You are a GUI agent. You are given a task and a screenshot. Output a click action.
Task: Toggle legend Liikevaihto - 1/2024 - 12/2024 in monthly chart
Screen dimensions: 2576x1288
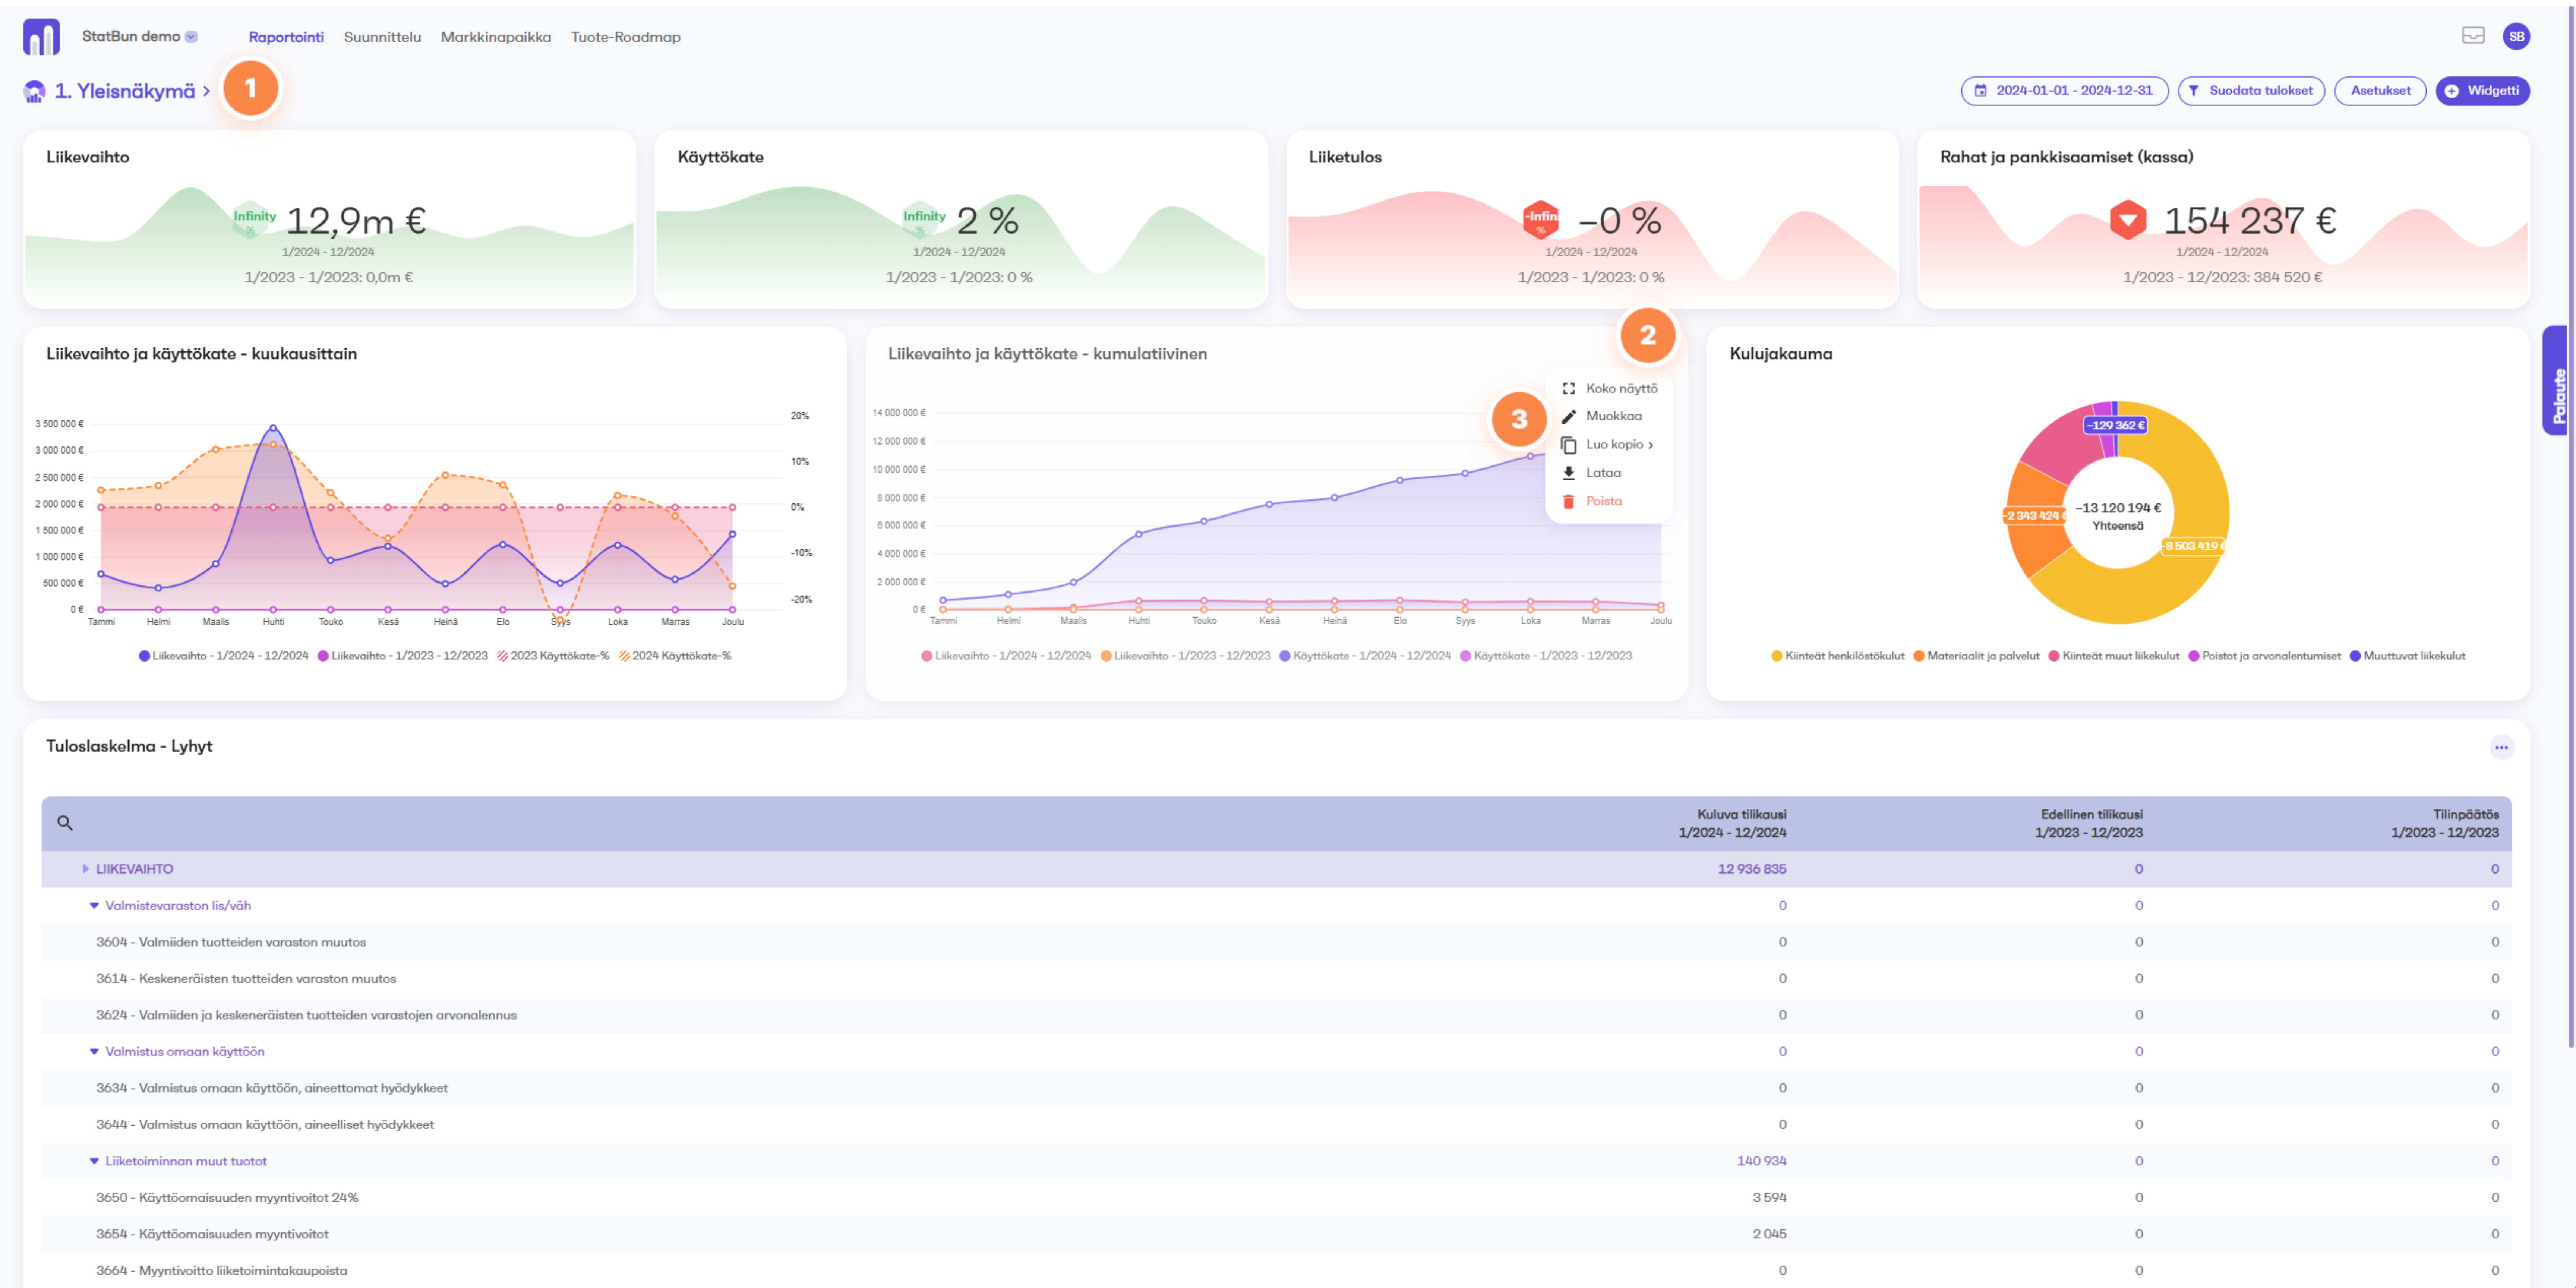pos(224,656)
